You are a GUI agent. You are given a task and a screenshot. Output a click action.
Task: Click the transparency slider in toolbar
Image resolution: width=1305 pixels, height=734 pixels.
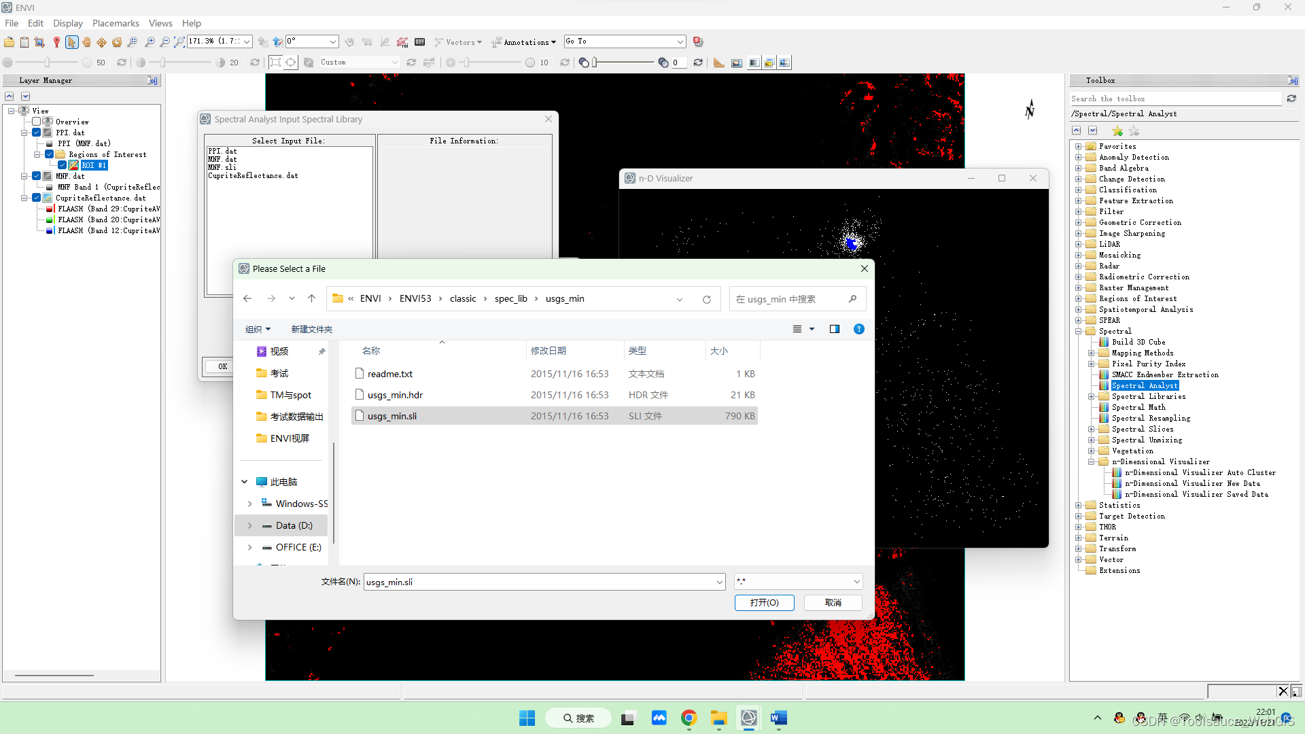[624, 63]
